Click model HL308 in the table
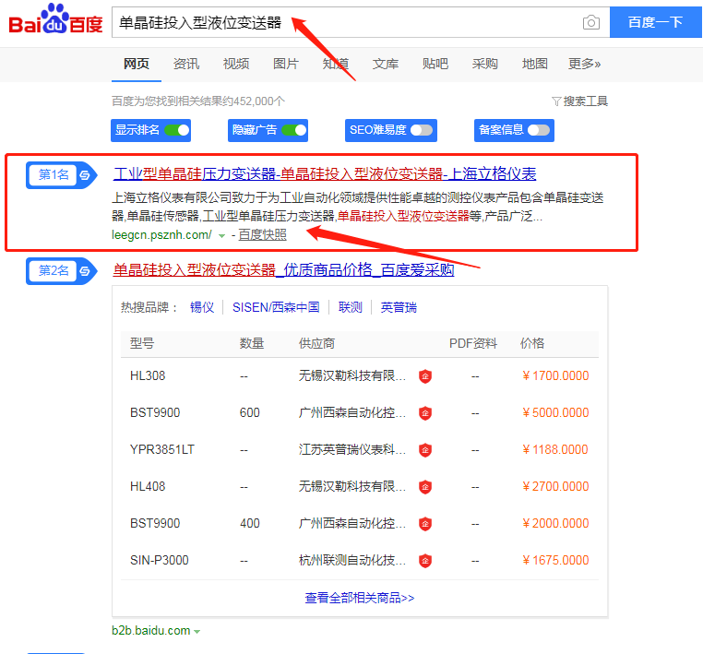703x654 pixels. pos(148,375)
